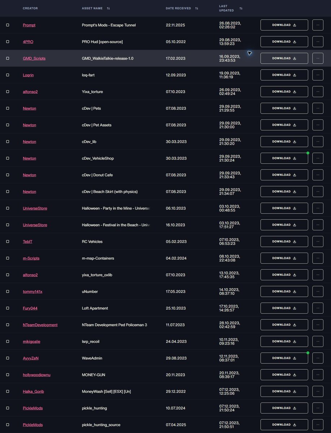Screen dimensions: 331x433
Task: Expand options menu for Loft Apartment row
Action: tap(318, 308)
